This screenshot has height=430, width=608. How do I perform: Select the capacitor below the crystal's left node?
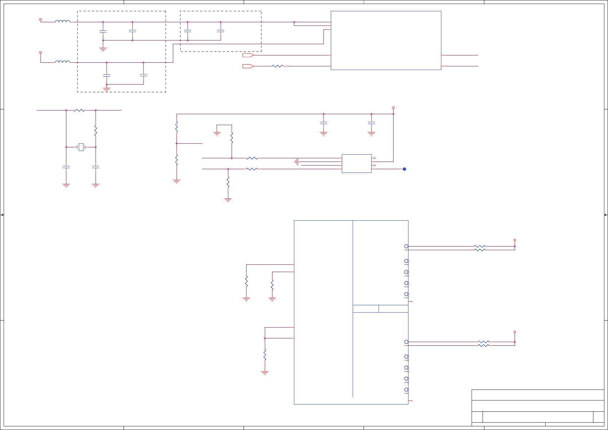(66, 167)
